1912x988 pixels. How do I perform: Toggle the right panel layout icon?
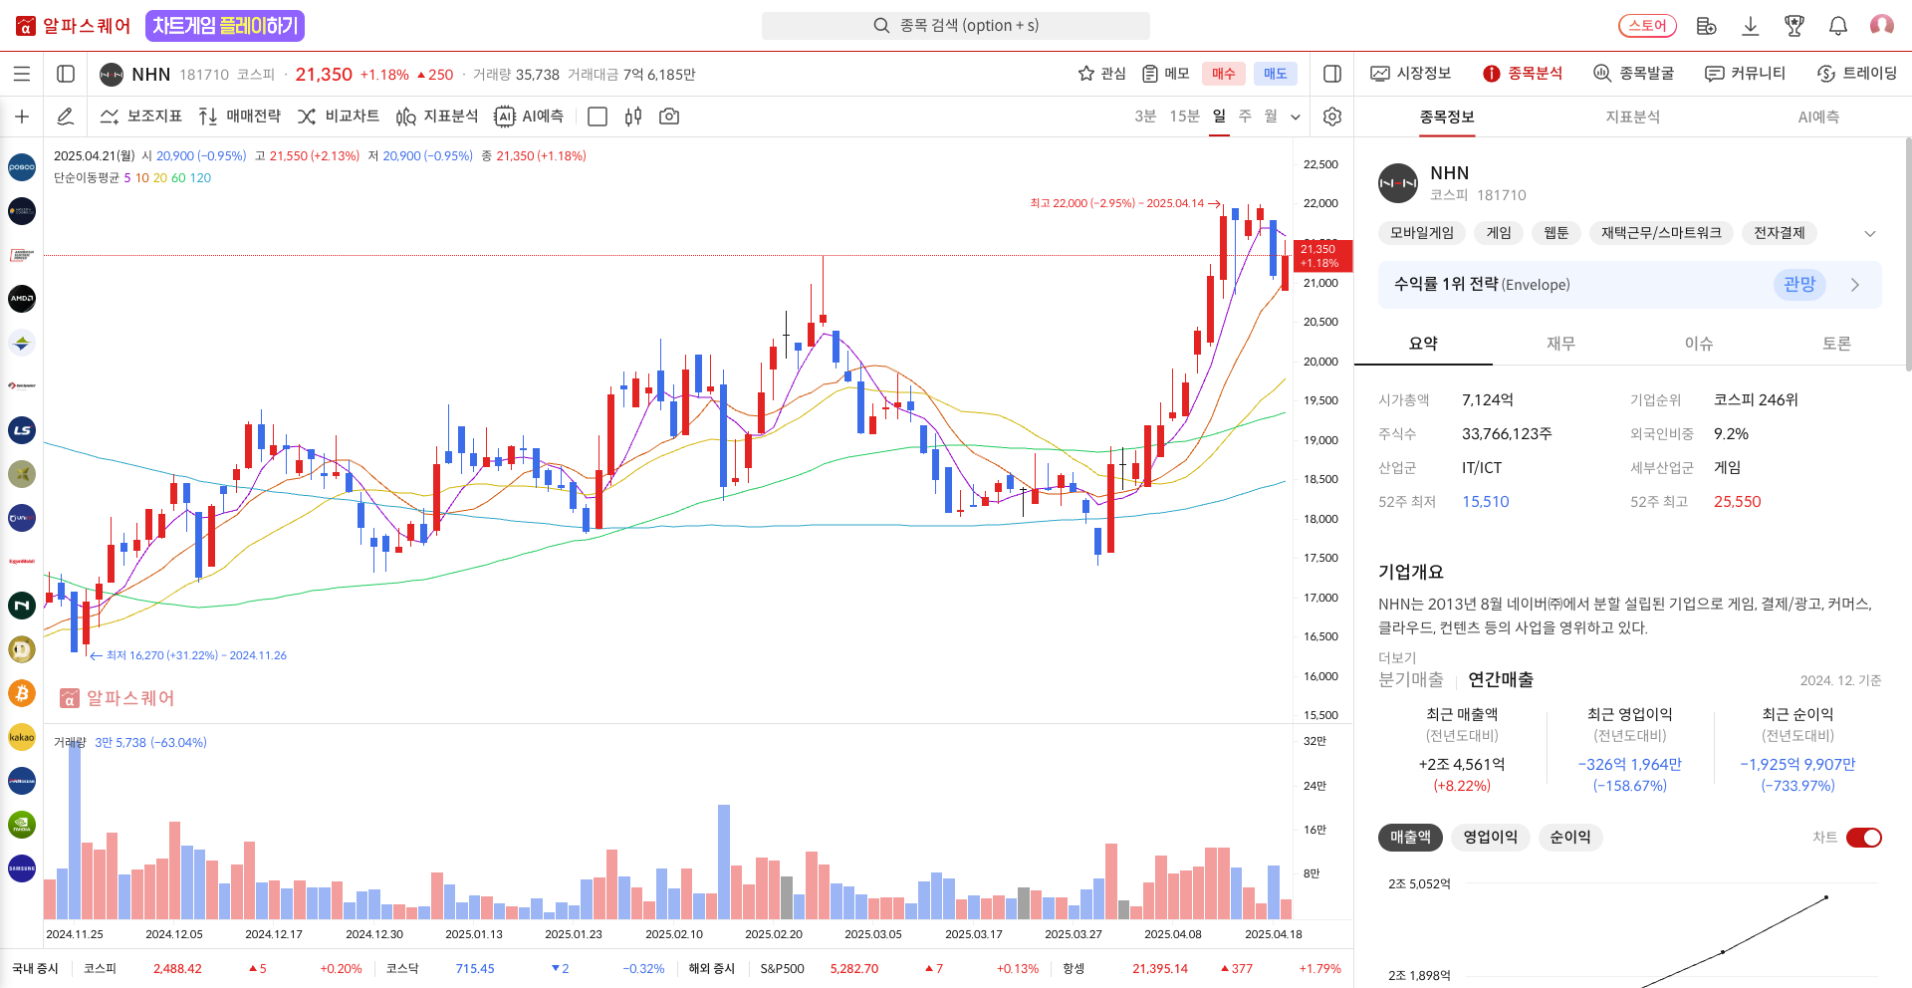click(1332, 74)
